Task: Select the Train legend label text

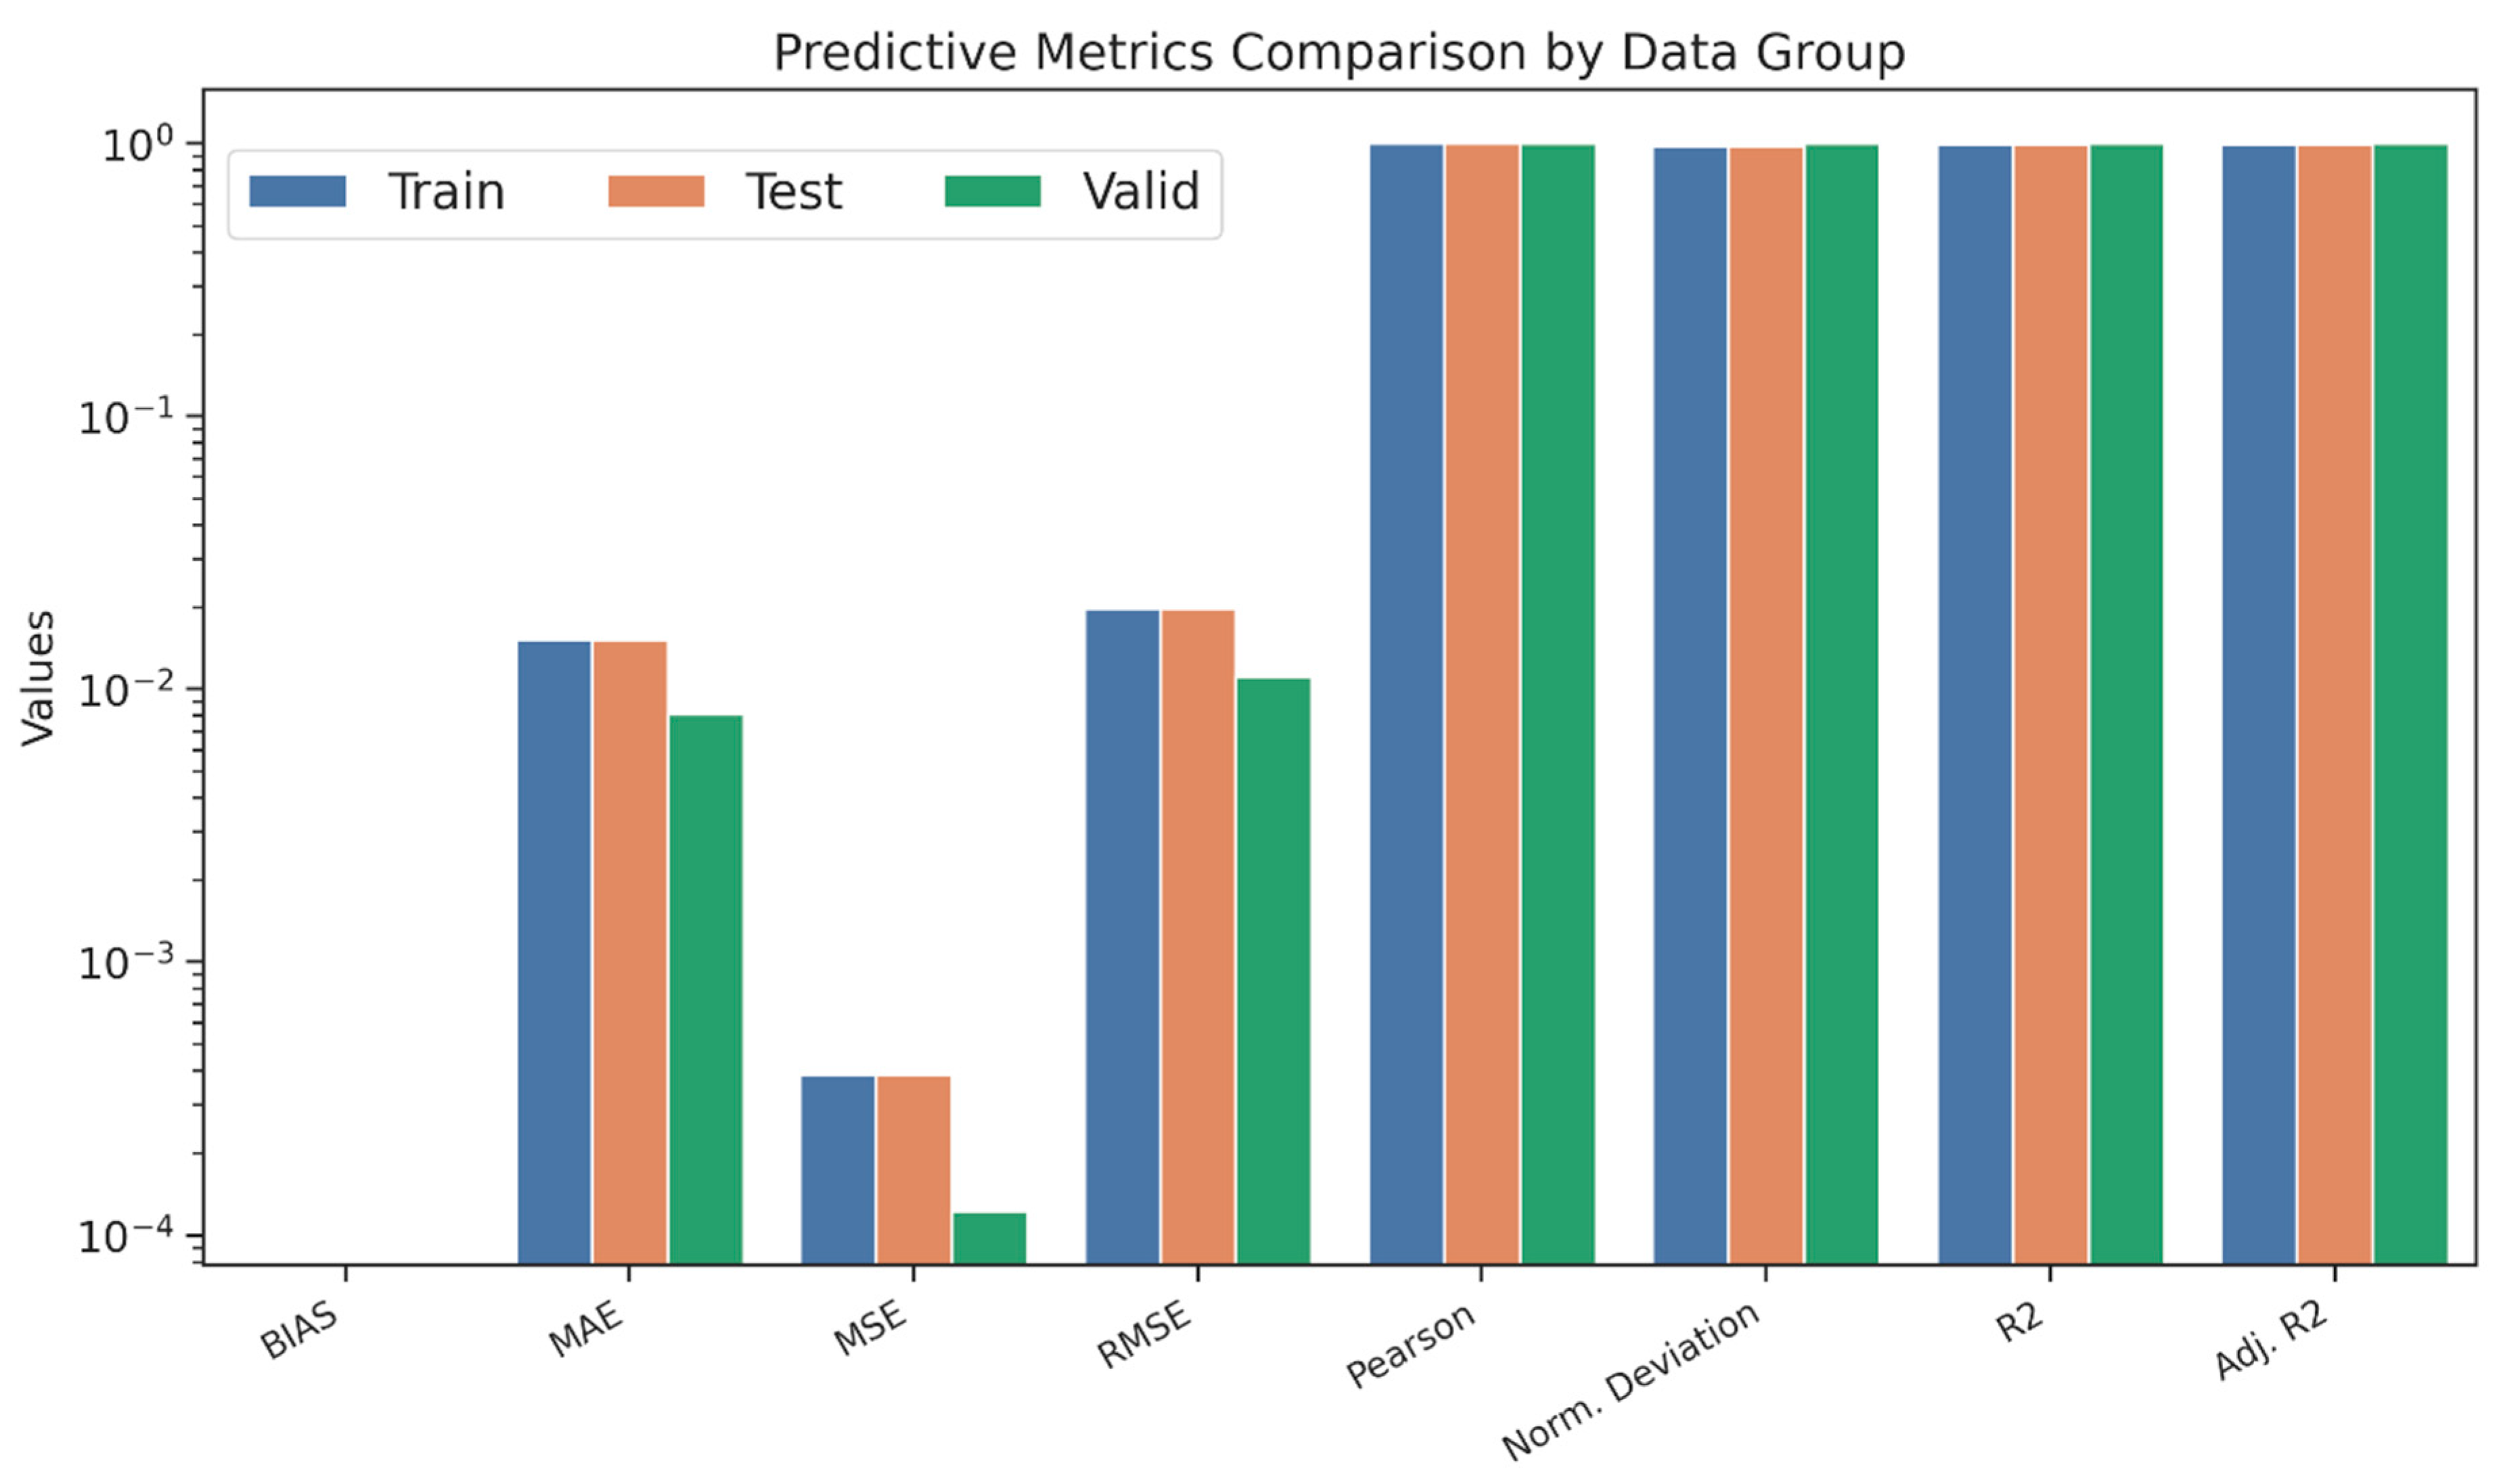Action: 446,192
